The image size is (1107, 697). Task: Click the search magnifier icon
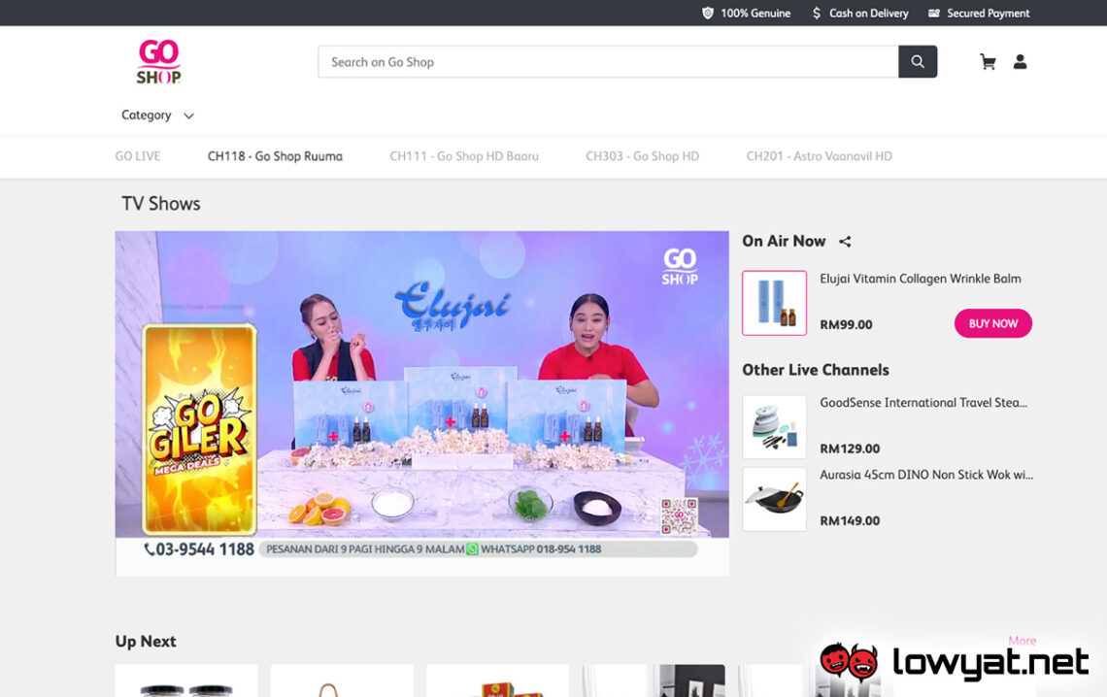coord(917,61)
